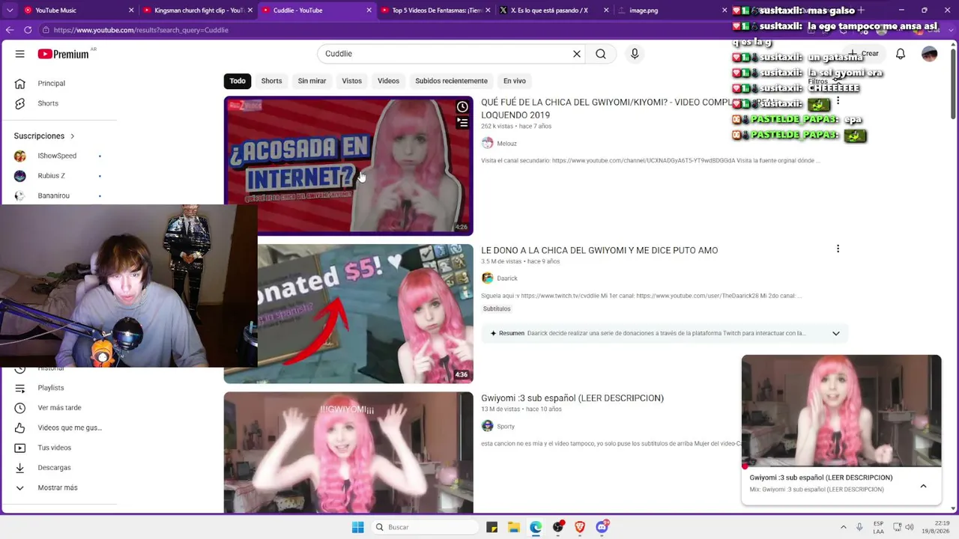Open Sticky Notes from the taskbar
The width and height of the screenshot is (959, 539).
pyautogui.click(x=492, y=527)
